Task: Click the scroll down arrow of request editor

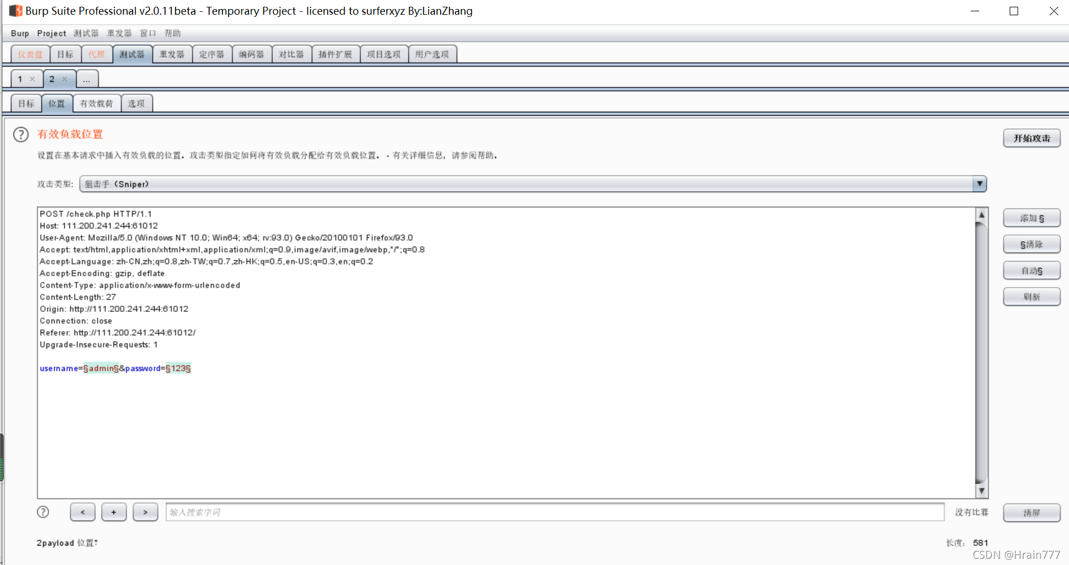Action: pyautogui.click(x=981, y=491)
